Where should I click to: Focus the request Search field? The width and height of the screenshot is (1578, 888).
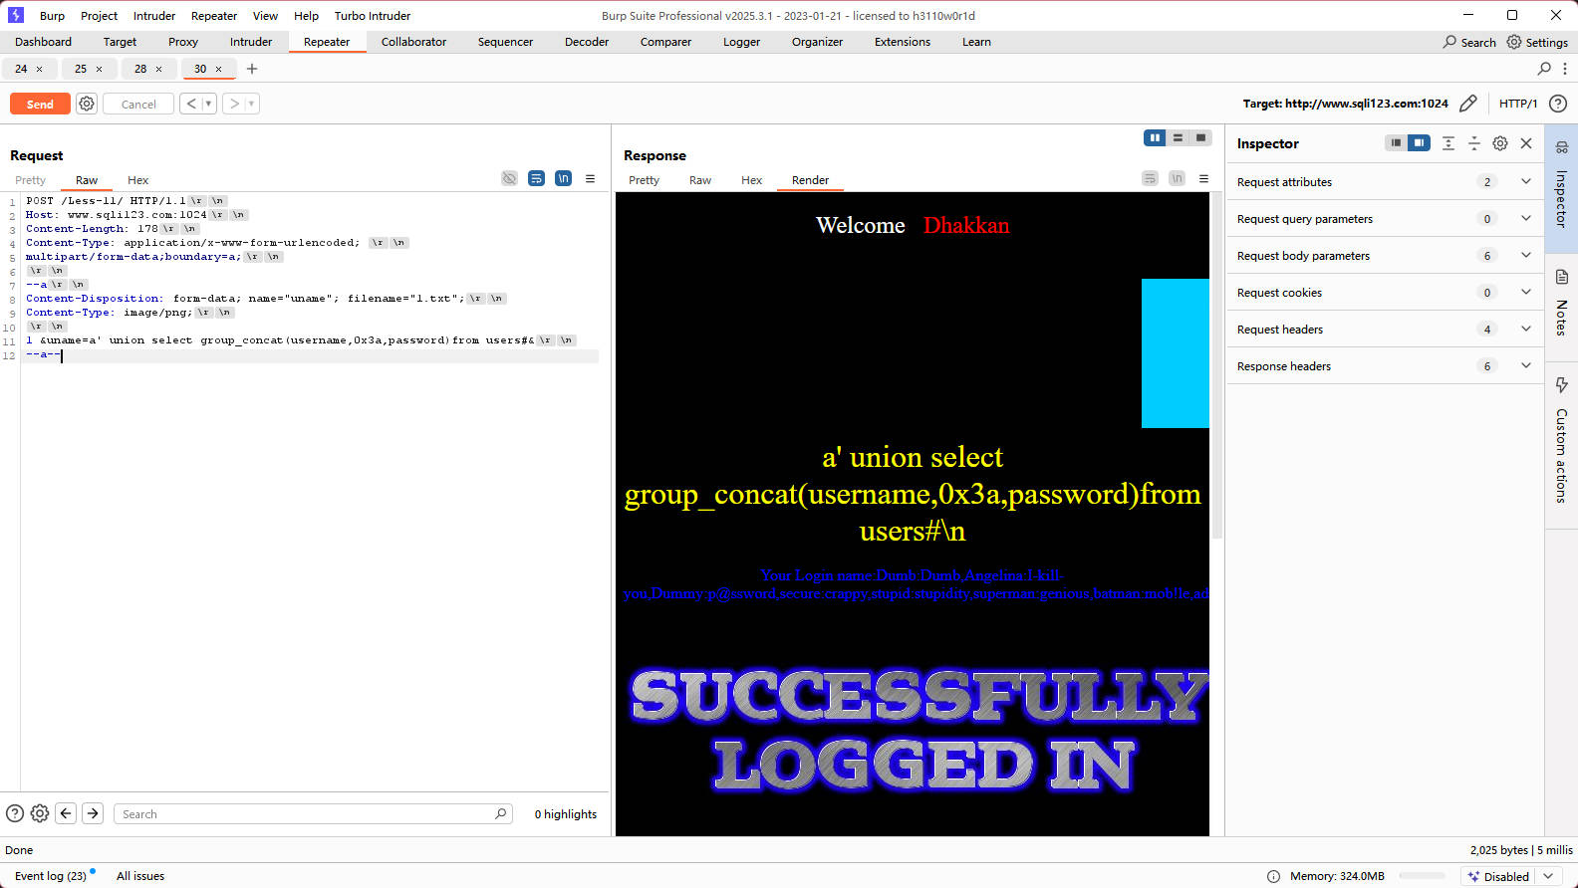click(x=313, y=813)
